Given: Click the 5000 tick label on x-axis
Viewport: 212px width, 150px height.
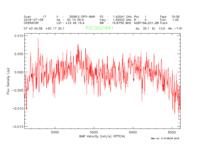Looking at the screenshot, I should coord(55,132).
